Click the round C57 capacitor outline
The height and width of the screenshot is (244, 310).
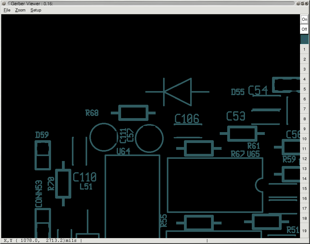pos(149,139)
